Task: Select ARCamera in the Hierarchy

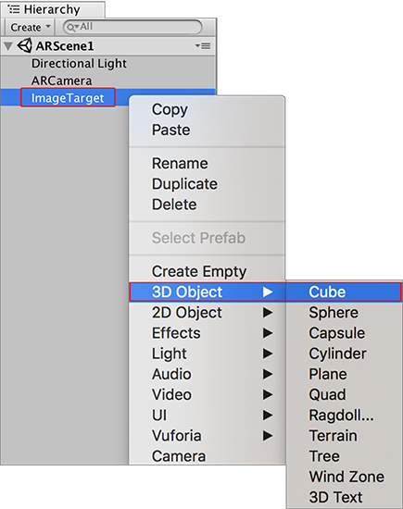Action: point(62,81)
